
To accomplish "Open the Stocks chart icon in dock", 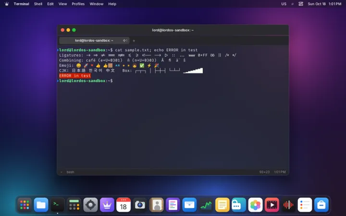I will point(206,205).
